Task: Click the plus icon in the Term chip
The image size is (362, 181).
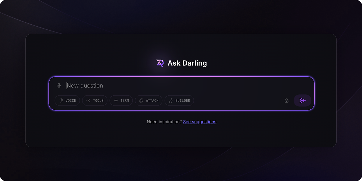Action: tap(116, 100)
